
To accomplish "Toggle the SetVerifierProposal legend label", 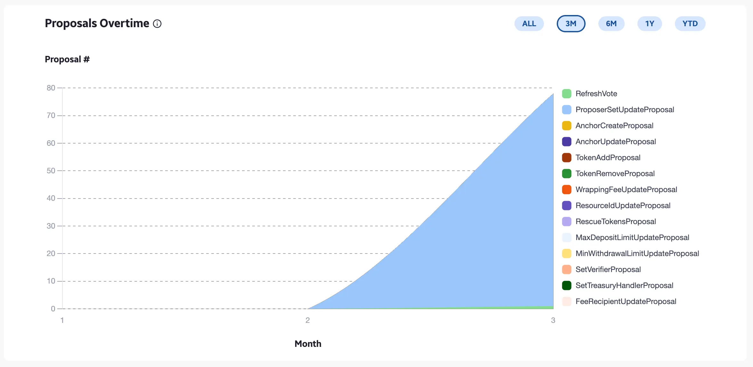I will coord(608,269).
